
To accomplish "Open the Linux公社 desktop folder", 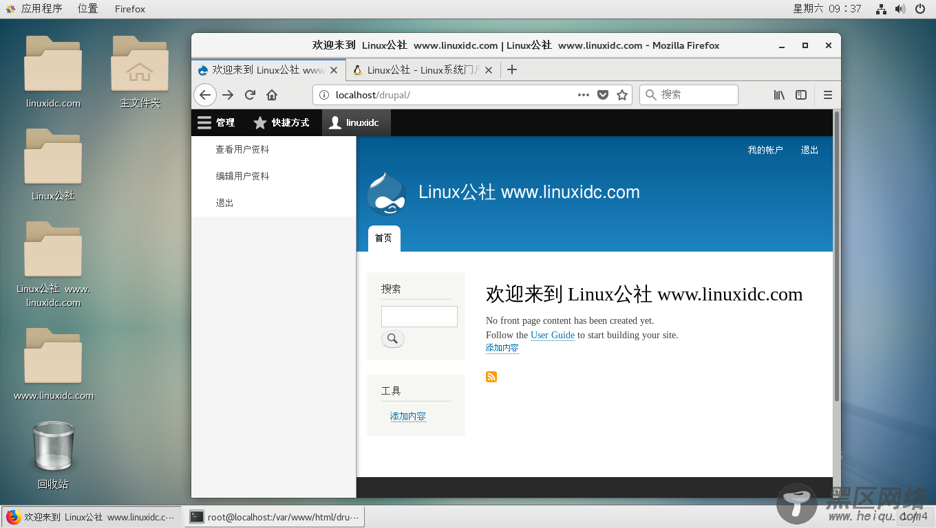I will click(x=53, y=165).
